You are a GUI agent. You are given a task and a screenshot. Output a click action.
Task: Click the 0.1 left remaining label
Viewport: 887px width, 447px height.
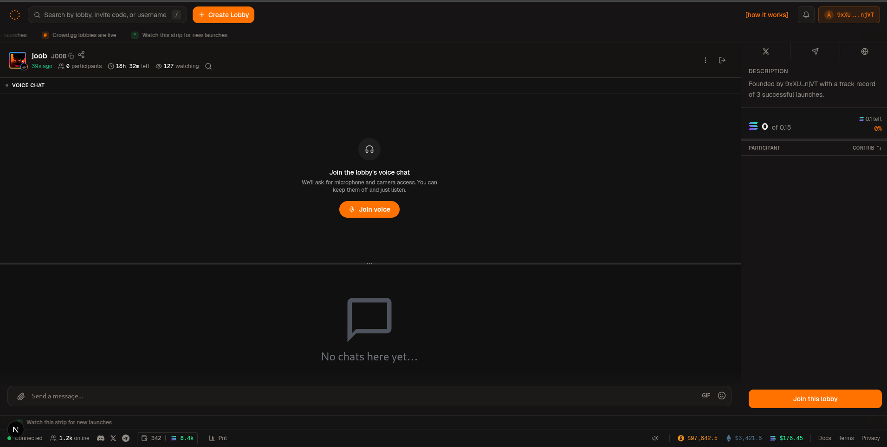click(870, 119)
